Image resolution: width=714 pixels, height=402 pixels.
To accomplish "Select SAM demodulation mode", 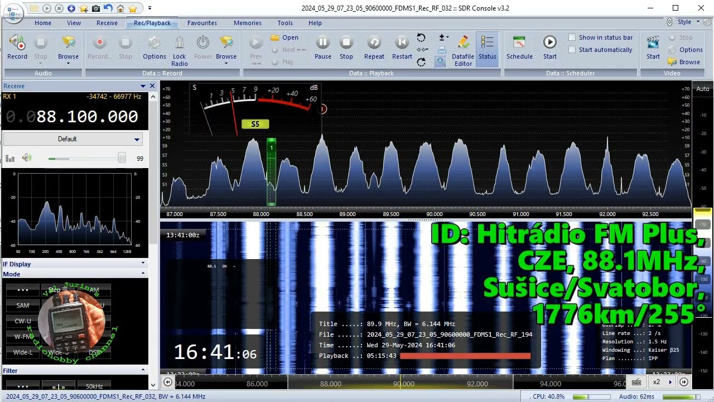I will click(x=23, y=305).
